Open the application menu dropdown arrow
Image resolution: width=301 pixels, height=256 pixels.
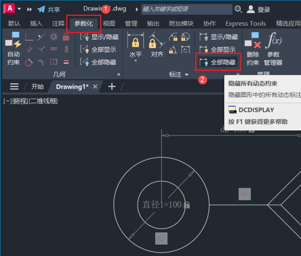pos(19,9)
